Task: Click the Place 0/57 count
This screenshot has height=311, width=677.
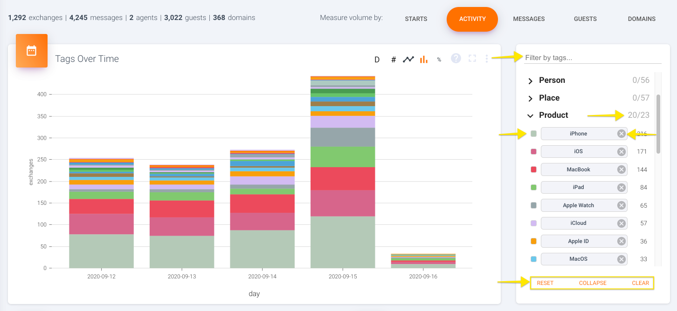Action: (641, 98)
